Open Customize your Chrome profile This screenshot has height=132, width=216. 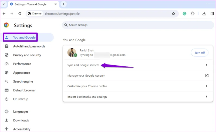pos(138,86)
